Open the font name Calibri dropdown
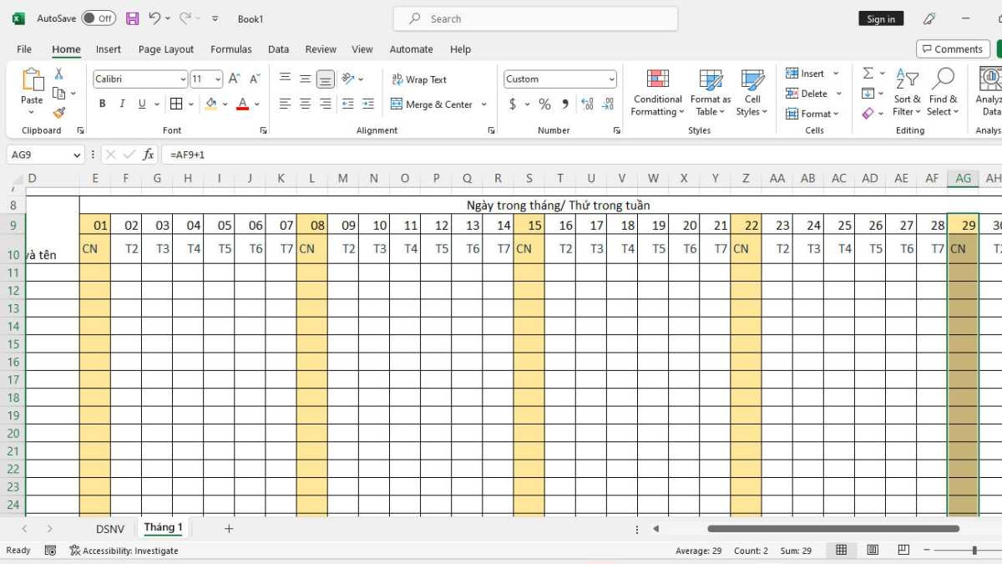1002x564 pixels. pyautogui.click(x=184, y=79)
